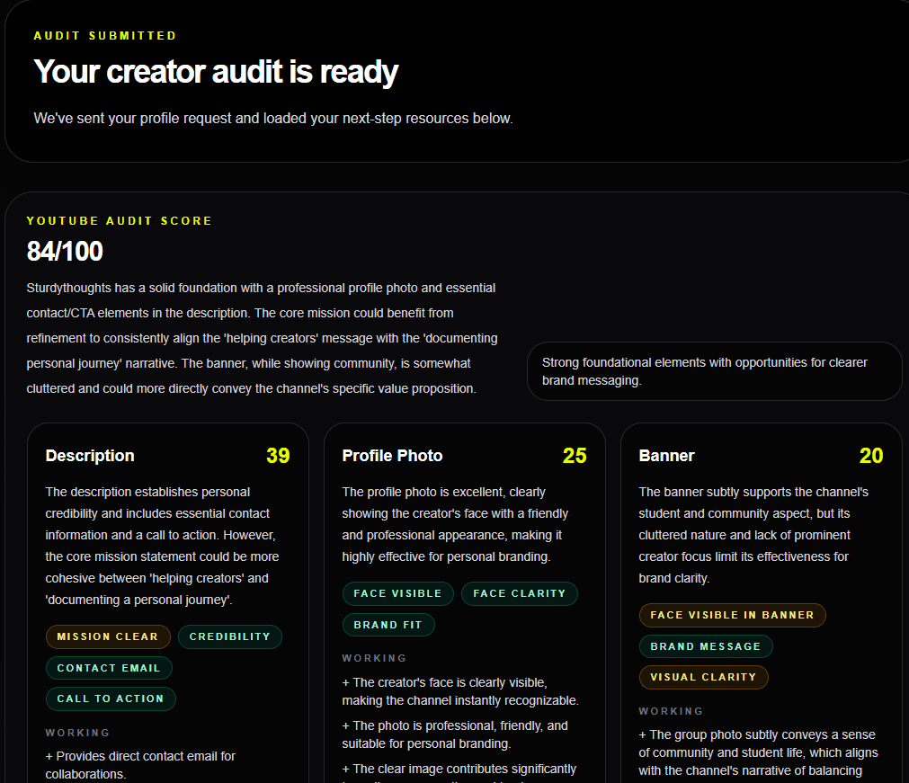Select the FACE VISIBLE tag
This screenshot has height=783, width=909.
click(x=397, y=593)
